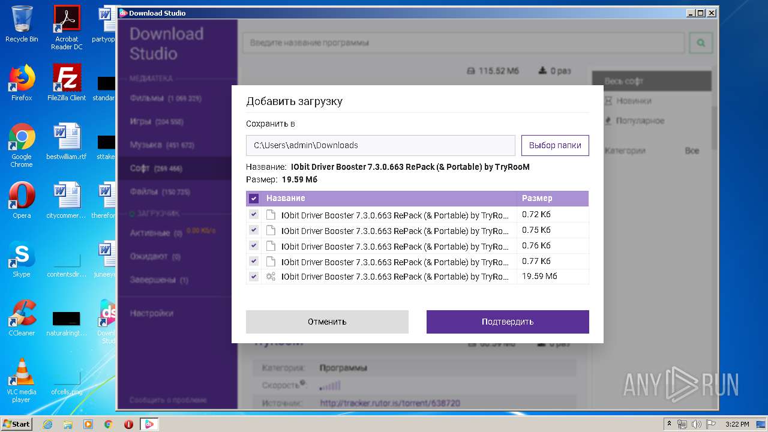768x432 pixels.
Task: Toggle the select-all checkbox in the Название header
Action: tap(254, 199)
